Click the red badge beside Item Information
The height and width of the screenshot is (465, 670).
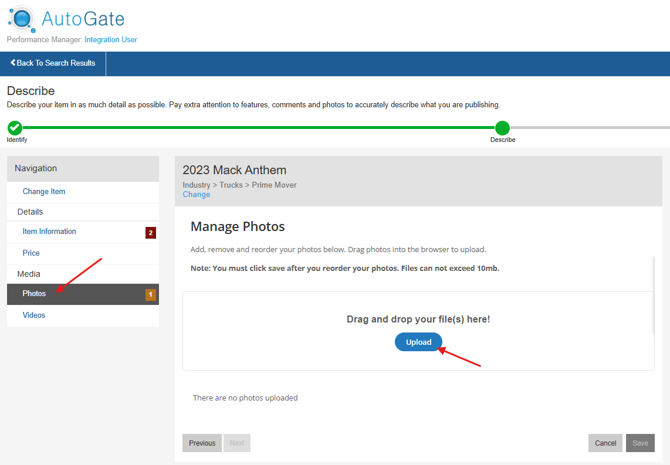[151, 233]
